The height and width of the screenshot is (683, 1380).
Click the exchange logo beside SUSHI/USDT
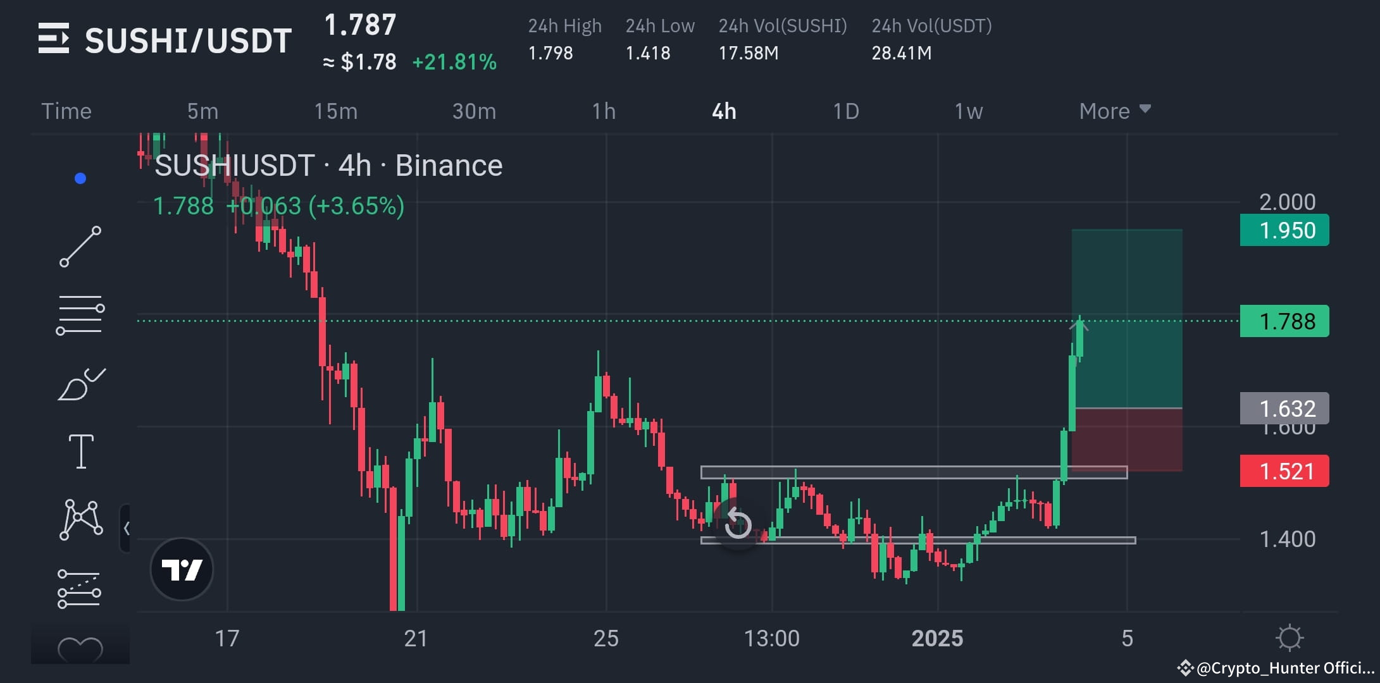click(54, 39)
